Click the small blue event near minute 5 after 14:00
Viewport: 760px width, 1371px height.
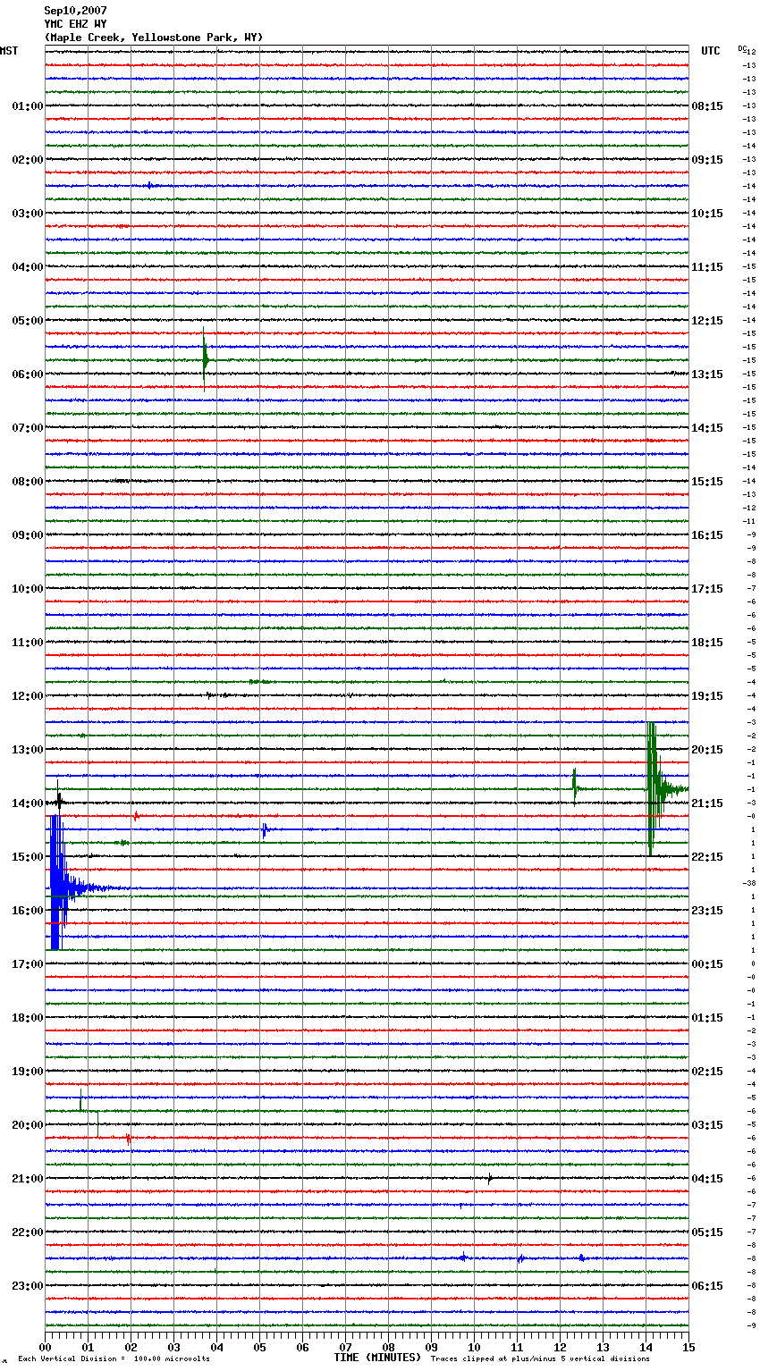tap(265, 830)
